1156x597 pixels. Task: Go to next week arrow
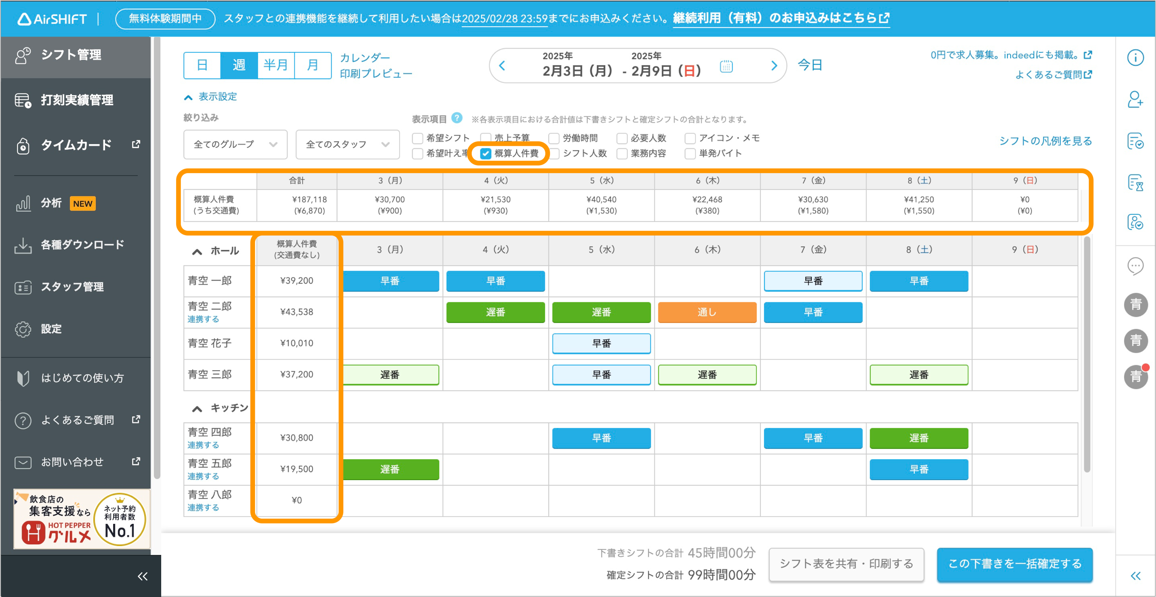coord(774,66)
